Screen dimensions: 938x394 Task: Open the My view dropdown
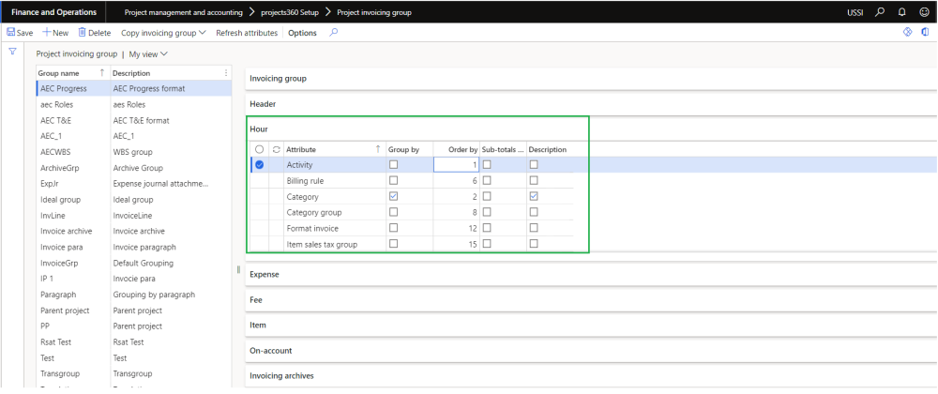(x=148, y=54)
